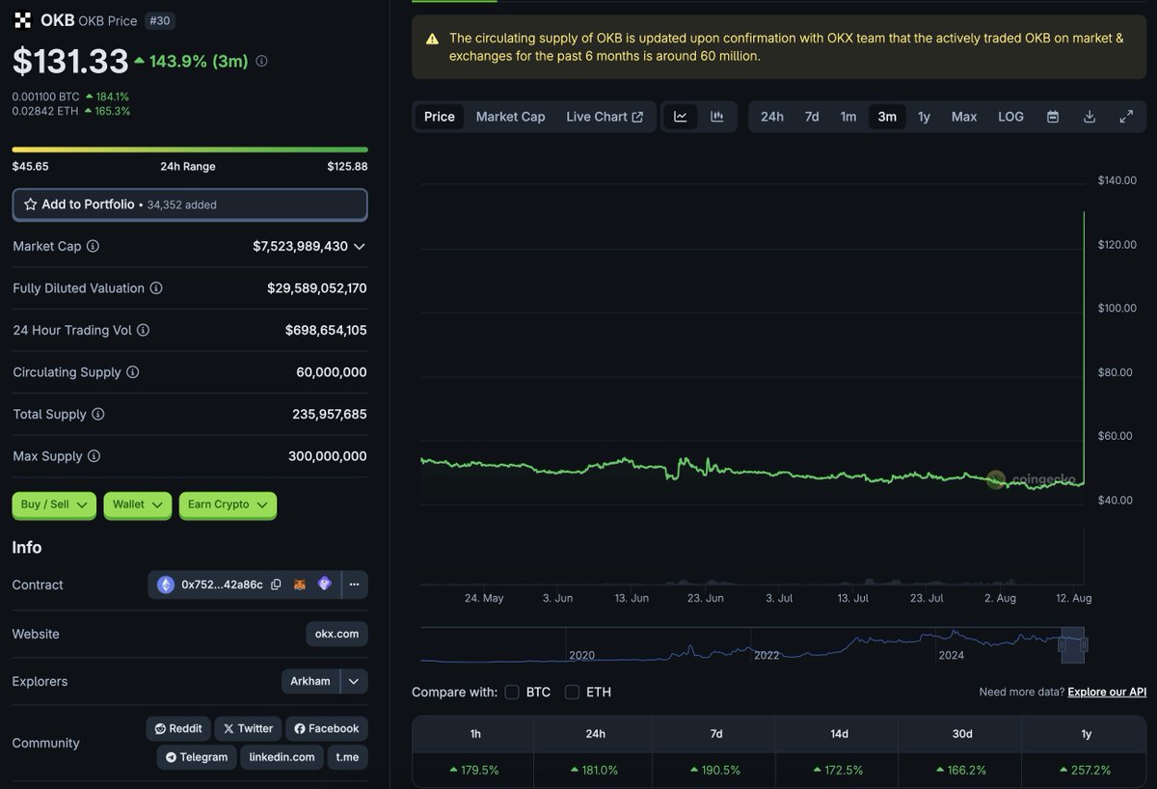1157x789 pixels.
Task: Expand the chart to fullscreen
Action: pos(1126,117)
